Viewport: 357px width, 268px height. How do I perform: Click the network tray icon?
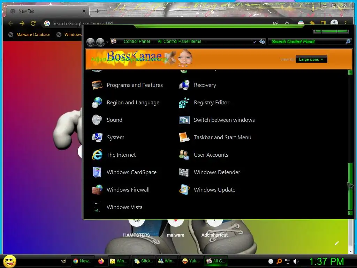(288, 261)
